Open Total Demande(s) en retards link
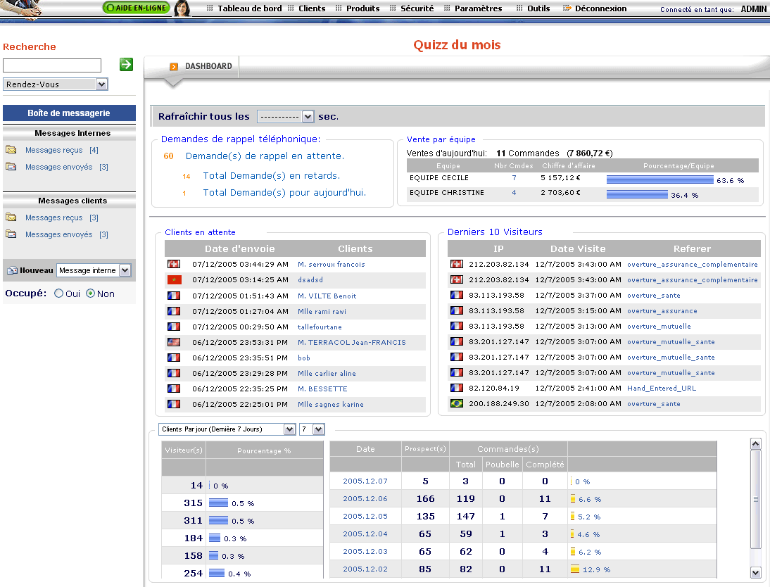The height and width of the screenshot is (587, 770). coord(272,176)
